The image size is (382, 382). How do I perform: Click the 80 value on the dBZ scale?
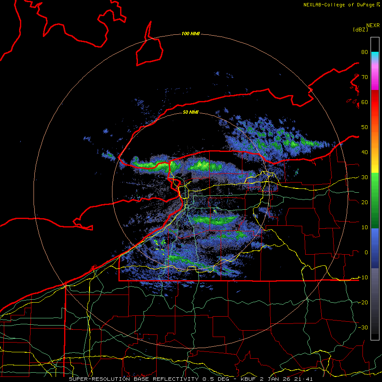tap(365, 52)
